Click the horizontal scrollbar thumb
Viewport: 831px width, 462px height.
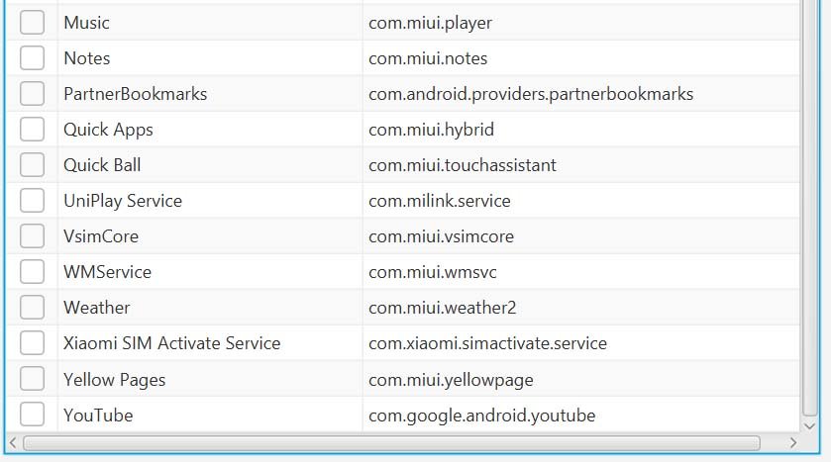391,443
